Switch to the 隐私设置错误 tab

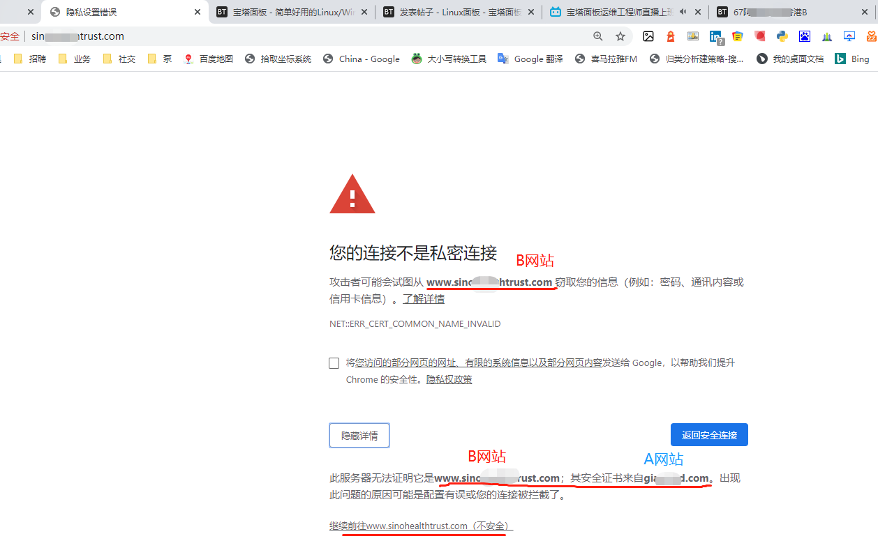(x=124, y=12)
